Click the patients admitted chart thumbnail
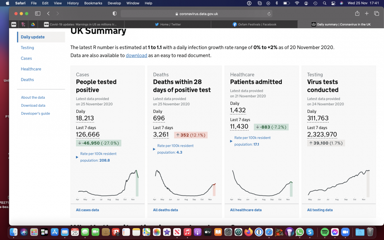Image resolution: width=384 pixels, height=240 pixels. [x=262, y=185]
